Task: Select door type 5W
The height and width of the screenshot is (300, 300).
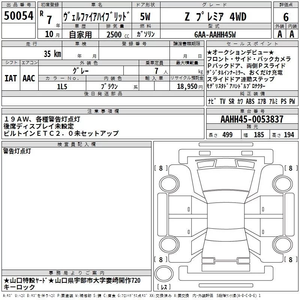Action: [x=145, y=16]
